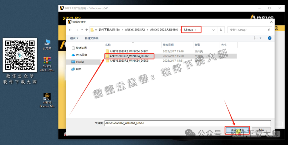This screenshot has width=288, height=145.
Task: Click the Back arrow in folder dialog
Action: [x=70, y=30]
